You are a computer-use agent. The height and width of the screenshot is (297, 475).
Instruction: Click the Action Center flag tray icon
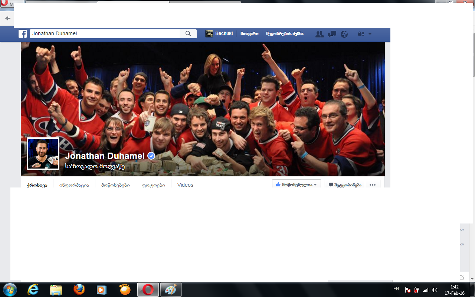pyautogui.click(x=408, y=290)
